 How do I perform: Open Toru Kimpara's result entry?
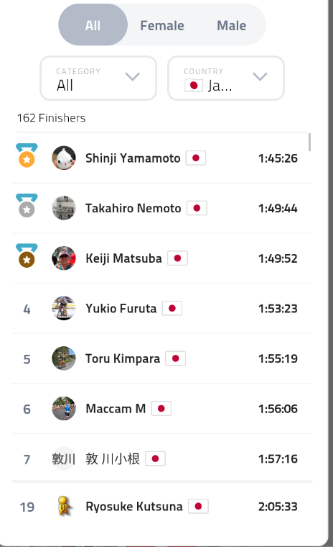[x=162, y=358]
